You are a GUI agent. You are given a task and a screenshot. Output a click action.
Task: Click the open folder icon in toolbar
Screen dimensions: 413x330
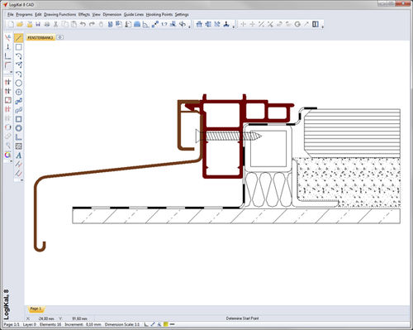click(x=20, y=24)
